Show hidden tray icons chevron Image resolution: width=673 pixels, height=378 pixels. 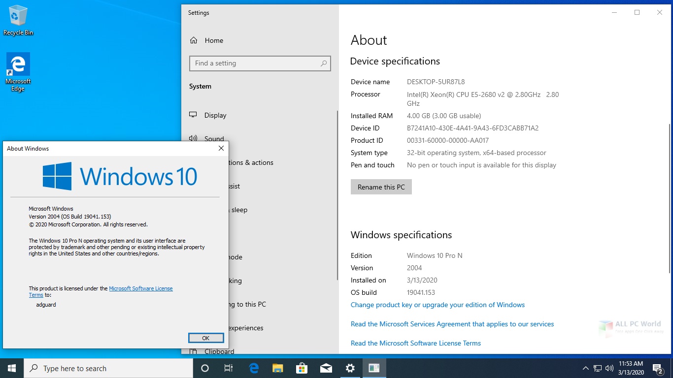click(x=586, y=368)
